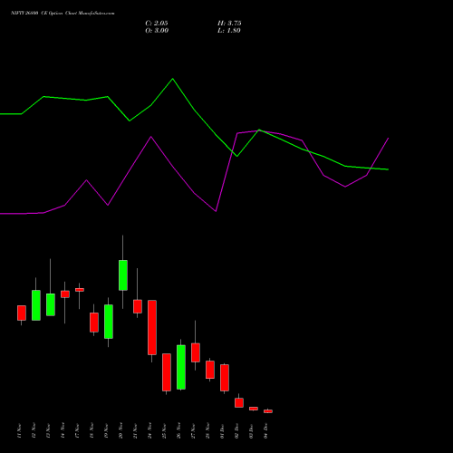Click the red candlestick body above 18 Nov
Viewport: 453px width, 453px height.
coord(94,323)
